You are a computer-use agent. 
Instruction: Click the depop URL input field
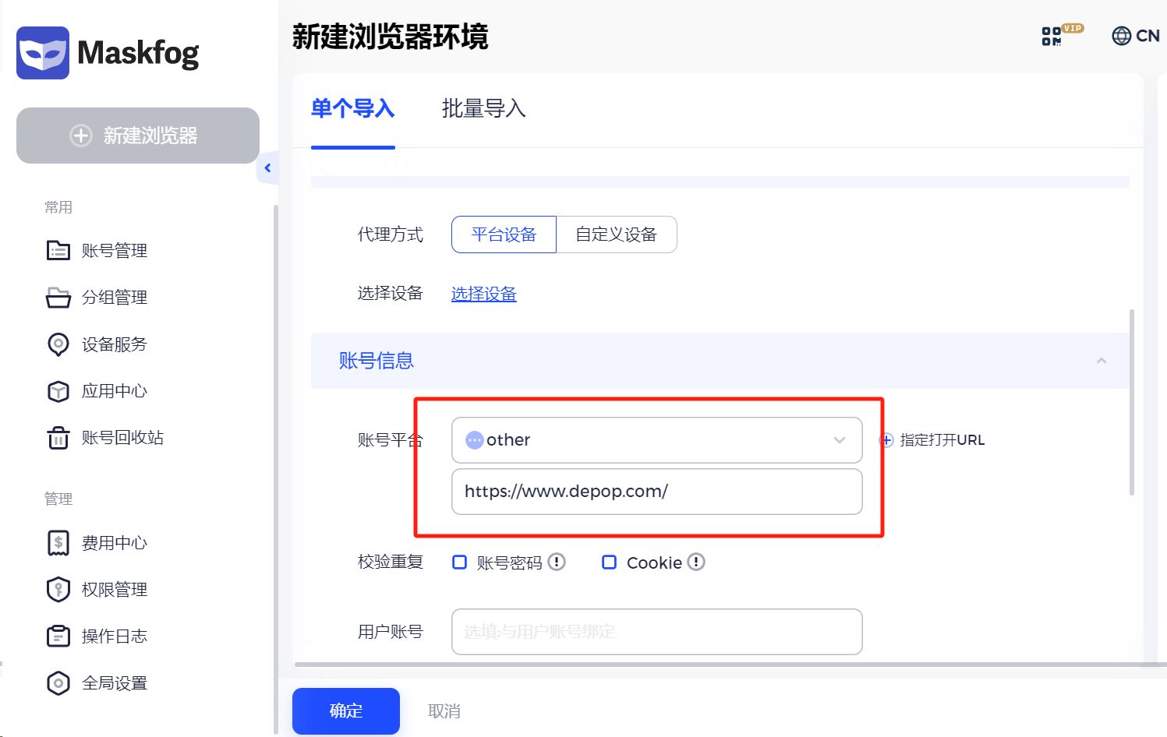[x=657, y=492]
